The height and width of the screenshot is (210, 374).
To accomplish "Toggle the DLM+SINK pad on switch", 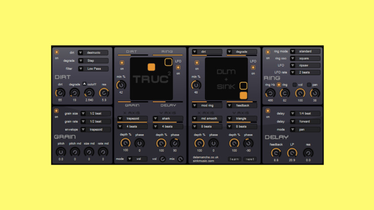I will click(197, 63).
